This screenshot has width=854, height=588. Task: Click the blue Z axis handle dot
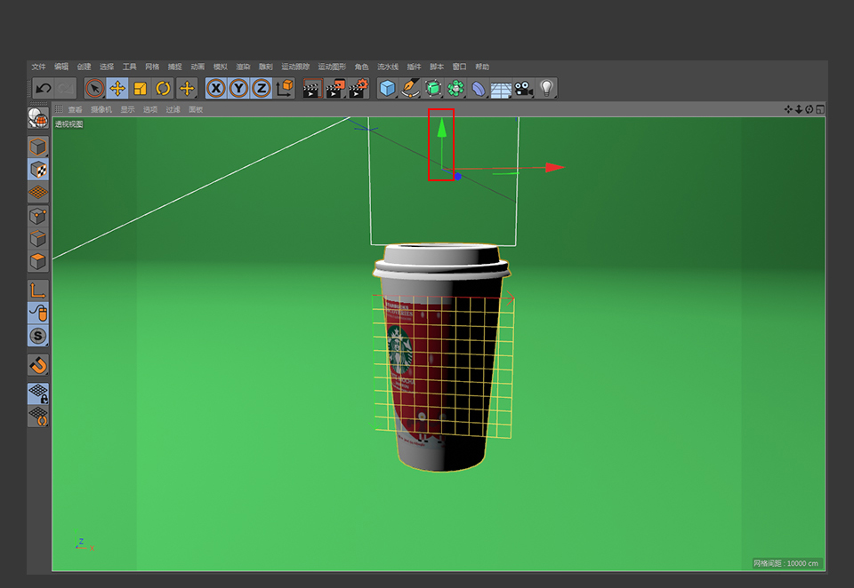(457, 177)
